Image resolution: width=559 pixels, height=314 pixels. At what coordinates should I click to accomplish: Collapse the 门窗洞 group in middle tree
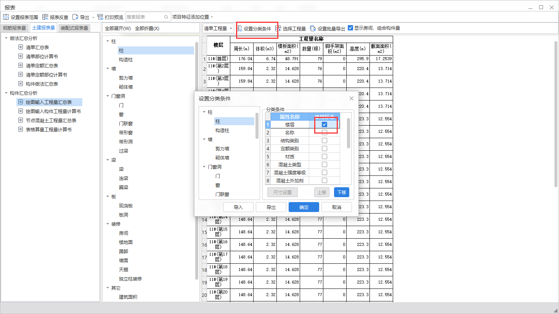click(x=108, y=96)
